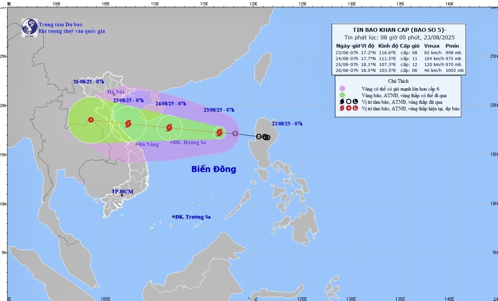Click the NCHMF logo in top-left corner
This screenshot has height=301, width=498.
29,27
